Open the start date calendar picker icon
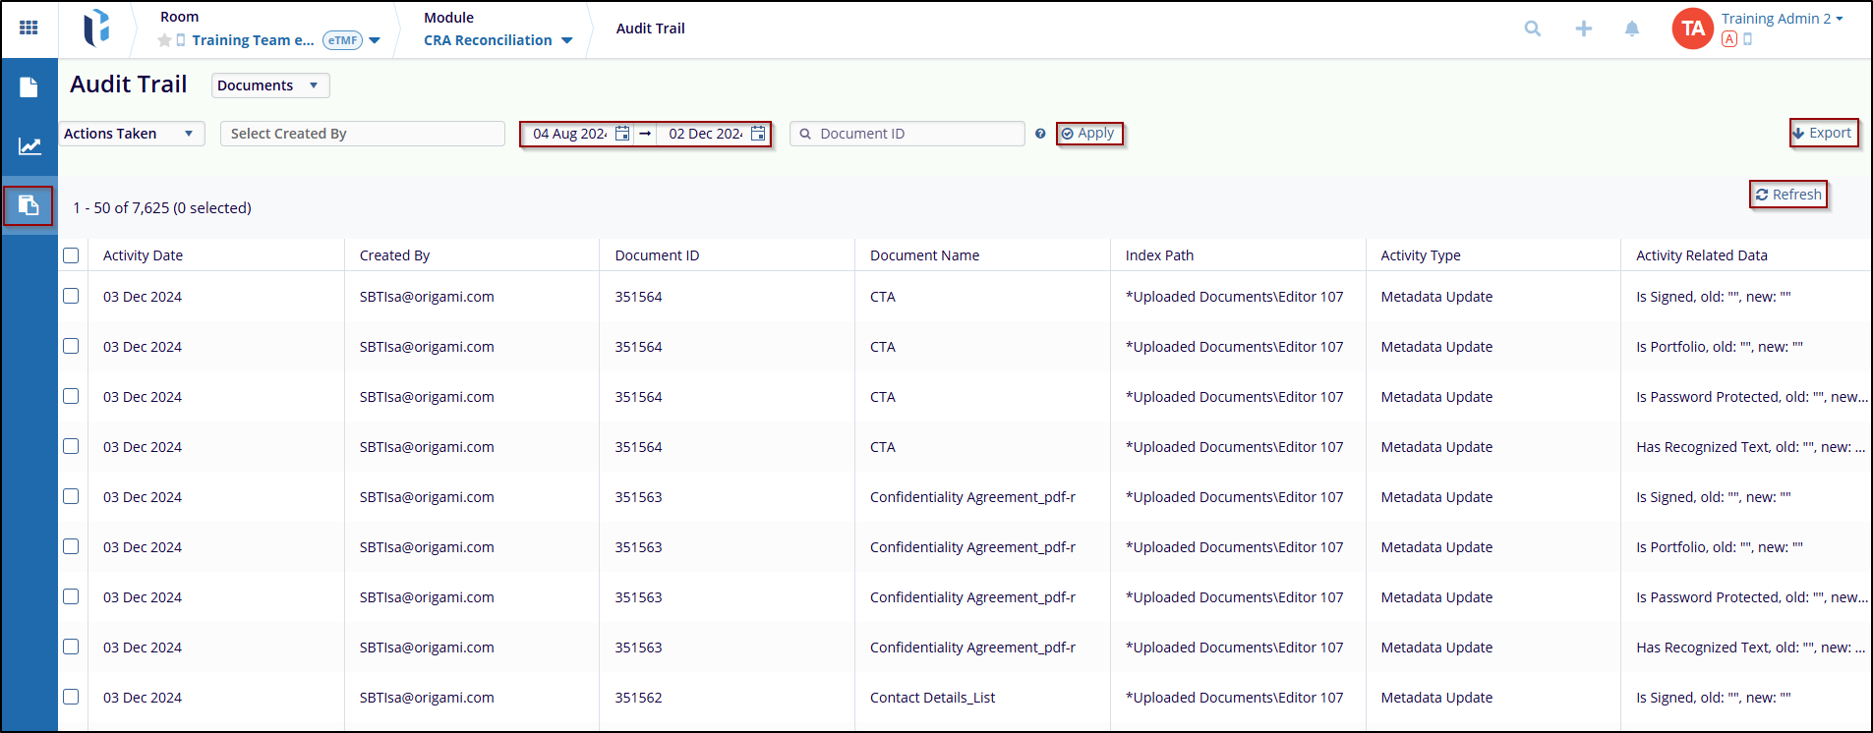Image resolution: width=1873 pixels, height=733 pixels. [622, 134]
